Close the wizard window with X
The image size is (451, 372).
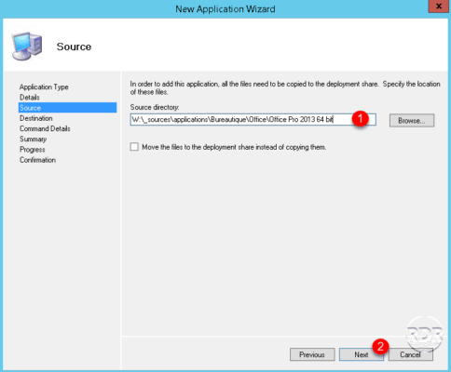(x=439, y=7)
